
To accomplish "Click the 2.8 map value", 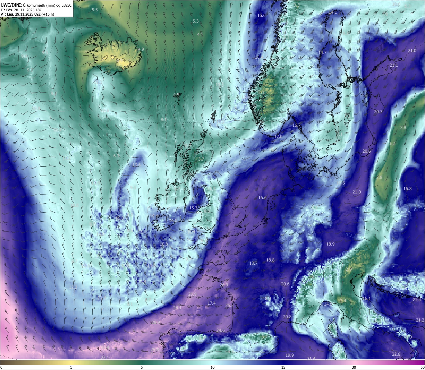I will (x=379, y=177).
